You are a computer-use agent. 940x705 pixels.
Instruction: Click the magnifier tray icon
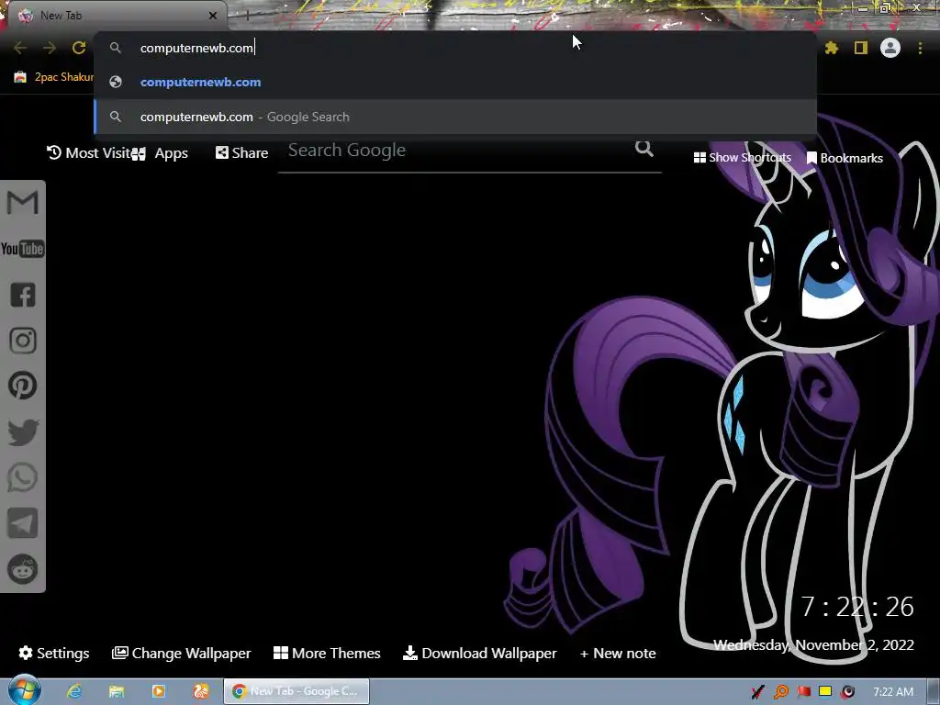781,692
